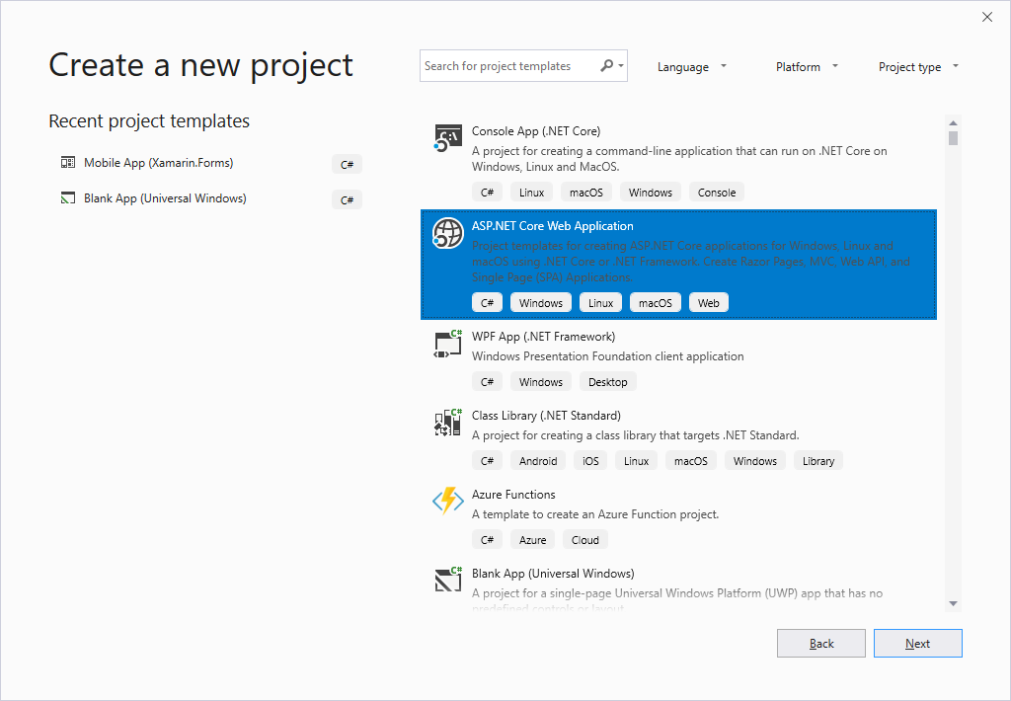The image size is (1011, 701).
Task: Open the Platform filter dropdown
Action: pyautogui.click(x=807, y=67)
